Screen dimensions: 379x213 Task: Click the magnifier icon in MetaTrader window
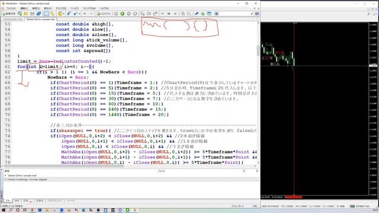pos(368,14)
